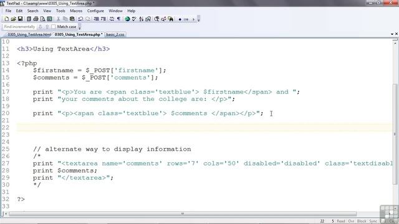Image resolution: width=399 pixels, height=224 pixels.
Task: Click the Read indicator in status bar
Action: pos(341,222)
